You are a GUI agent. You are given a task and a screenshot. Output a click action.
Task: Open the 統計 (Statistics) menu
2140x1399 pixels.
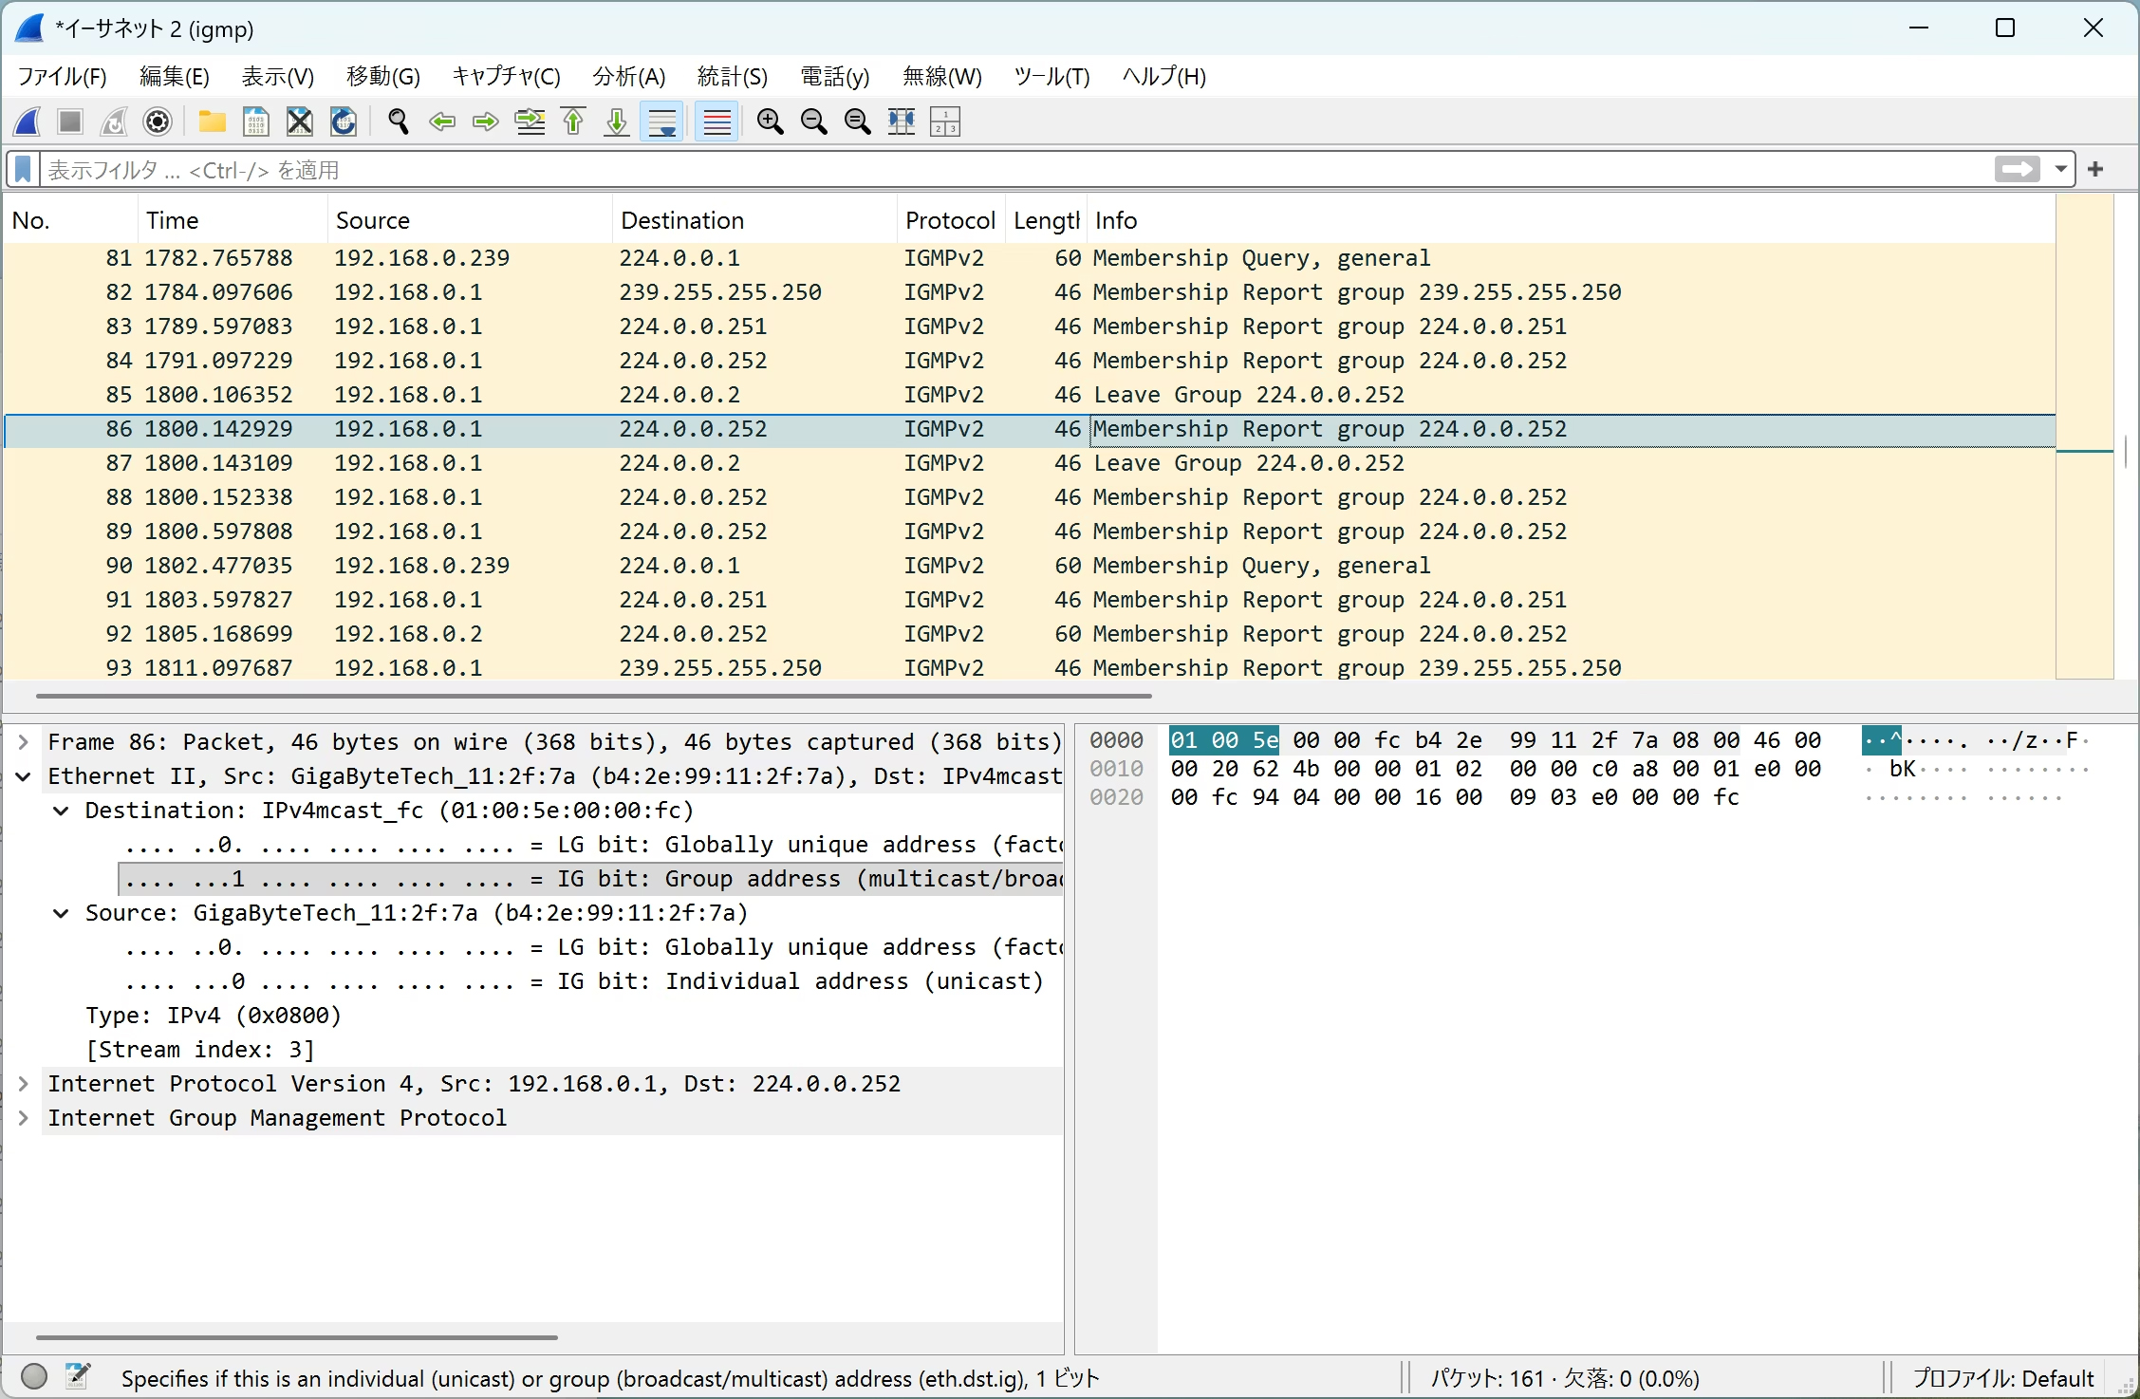pyautogui.click(x=731, y=76)
